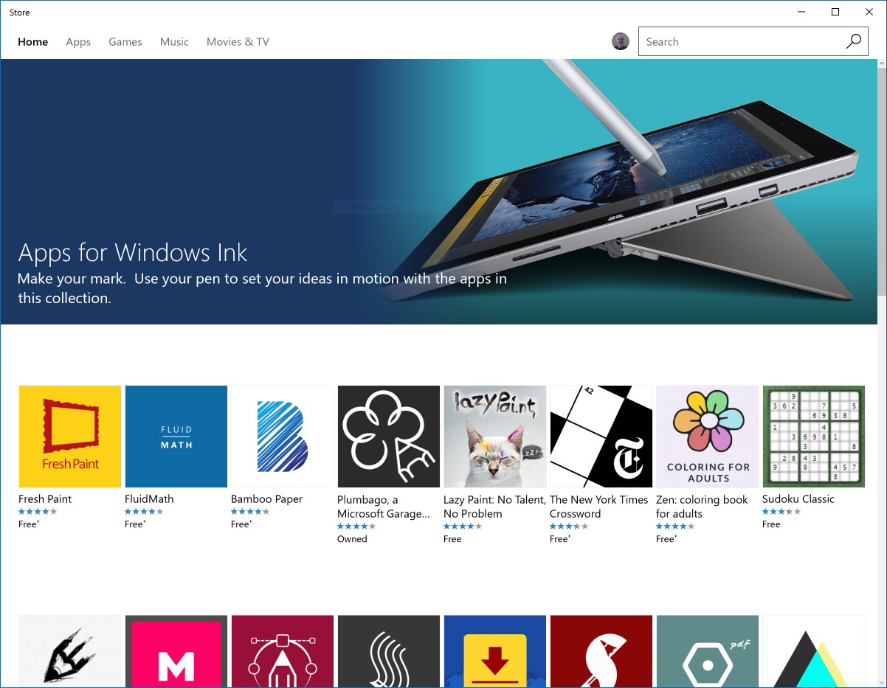Image resolution: width=887 pixels, height=688 pixels.
Task: Click the search magnifier icon
Action: pos(854,41)
